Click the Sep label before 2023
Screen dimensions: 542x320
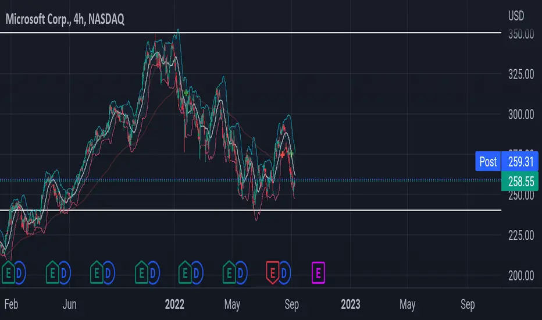pyautogui.click(x=291, y=304)
